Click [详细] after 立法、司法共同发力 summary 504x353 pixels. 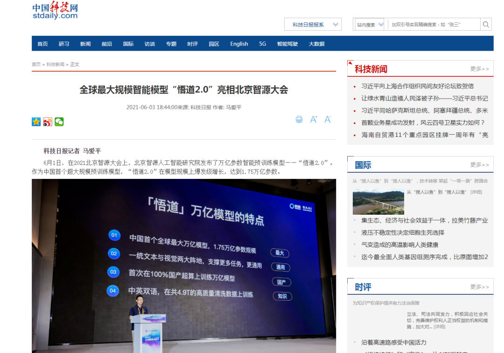440,327
